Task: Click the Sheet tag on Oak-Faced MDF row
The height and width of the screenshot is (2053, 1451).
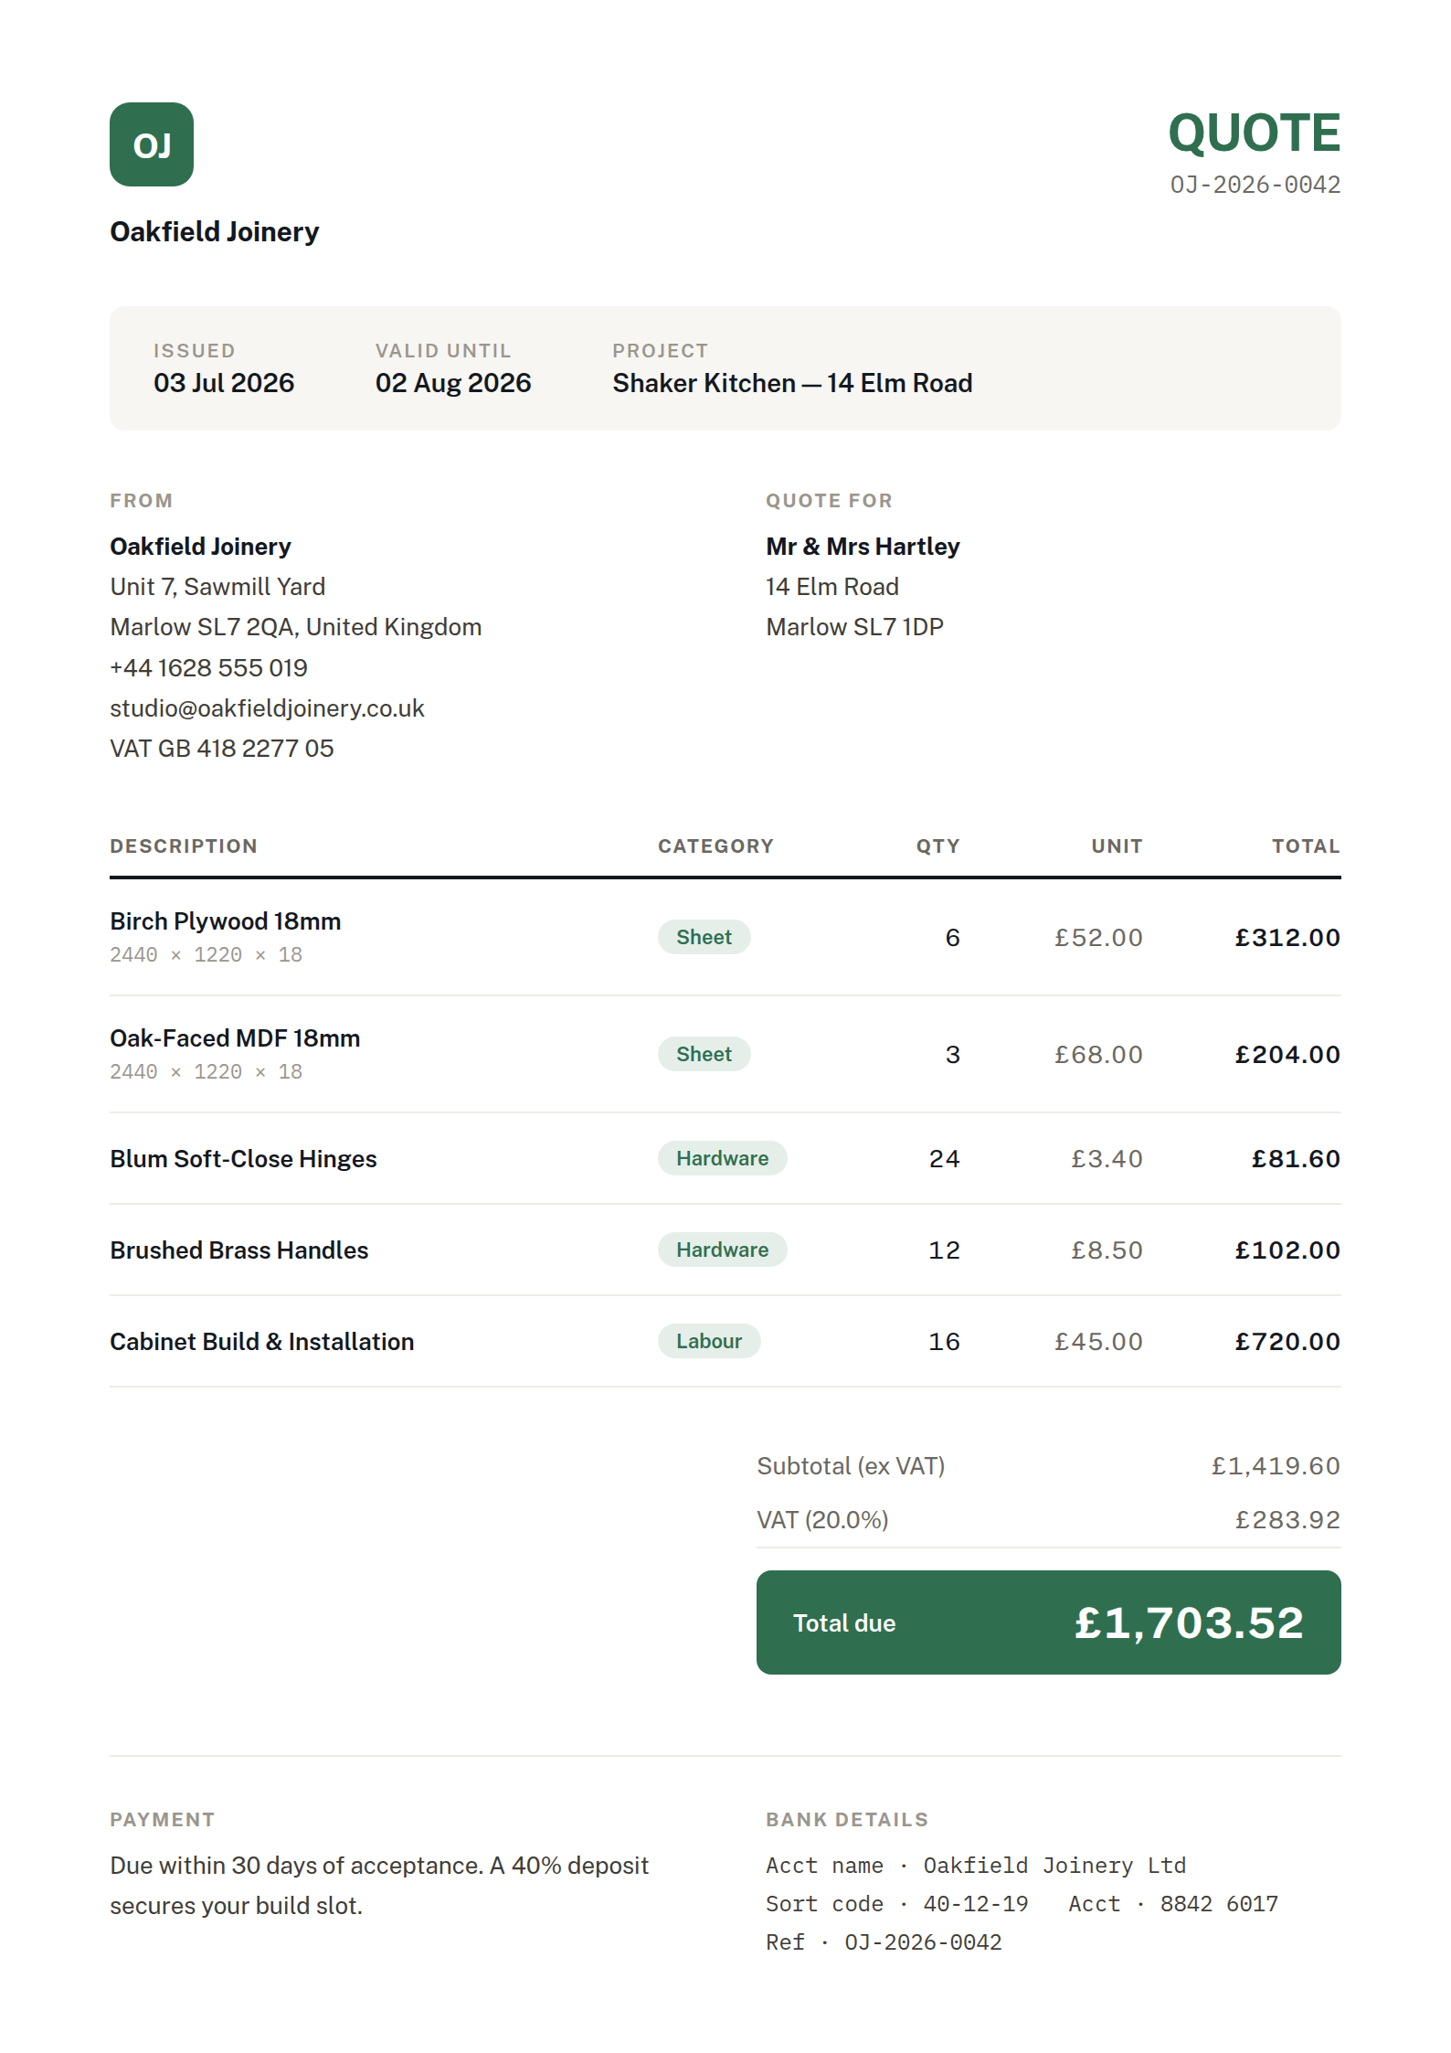Action: pyautogui.click(x=704, y=1054)
